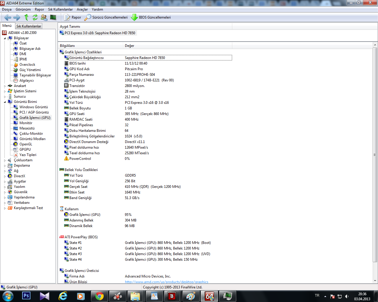
Task: Open the Yardım menu
Action: pos(97,9)
